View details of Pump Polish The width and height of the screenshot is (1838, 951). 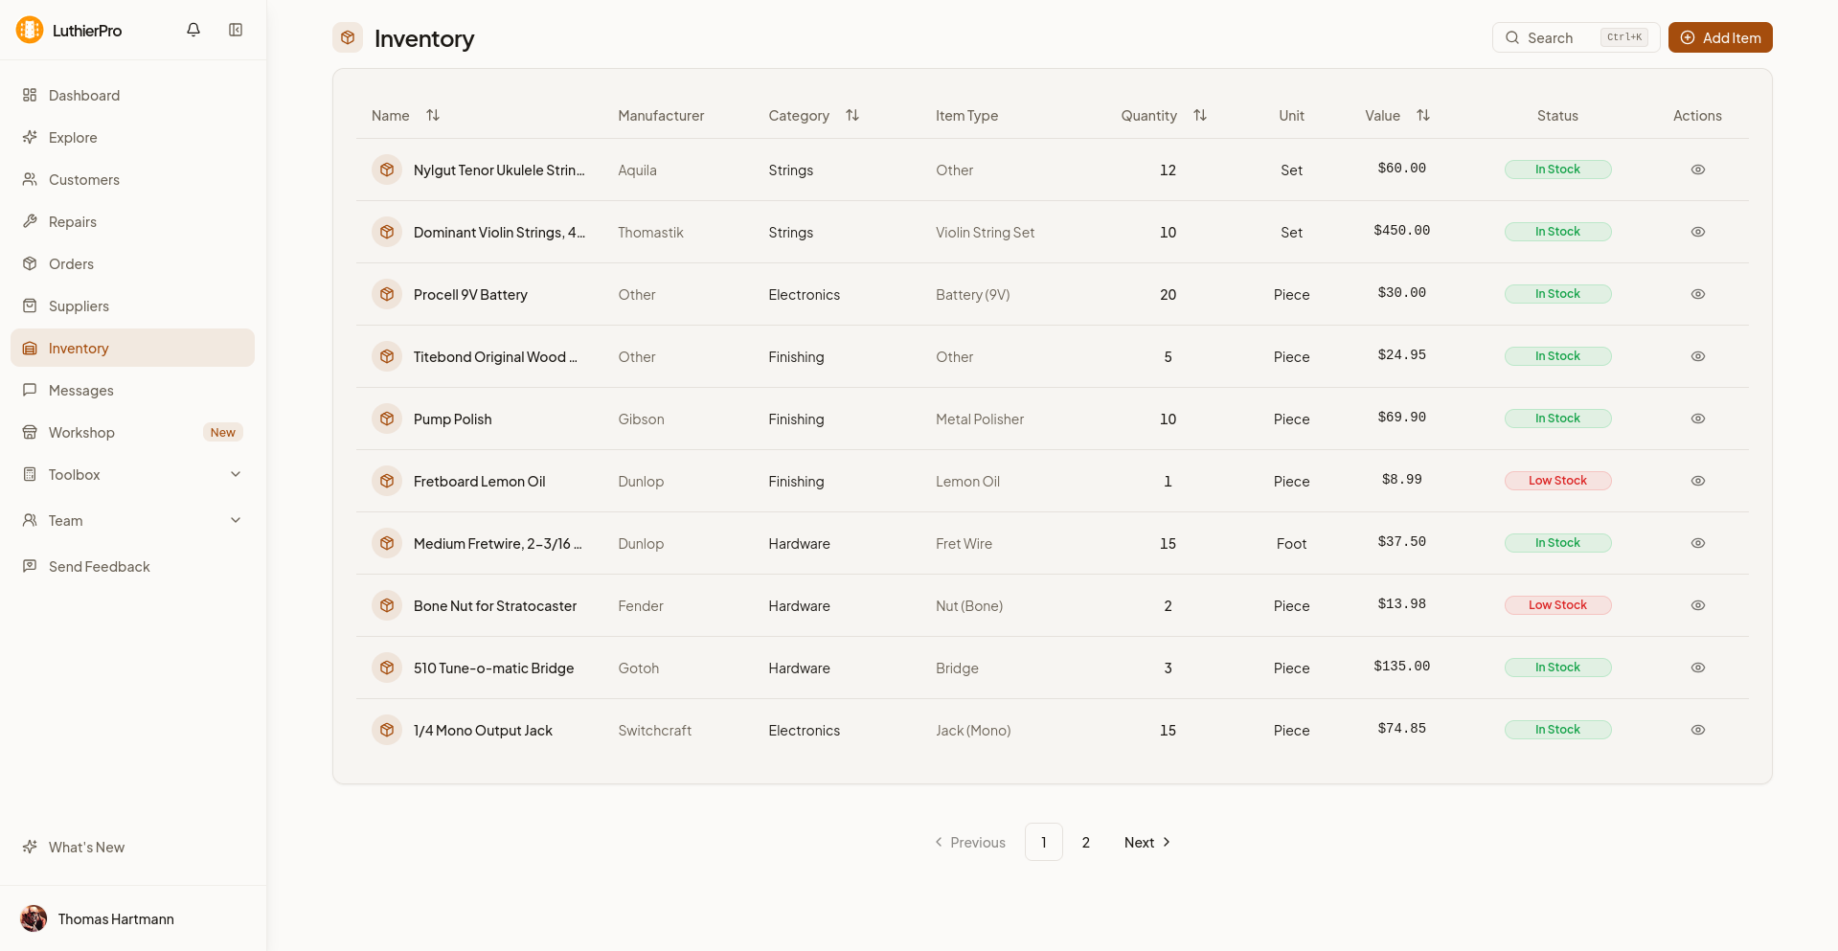pyautogui.click(x=1698, y=419)
